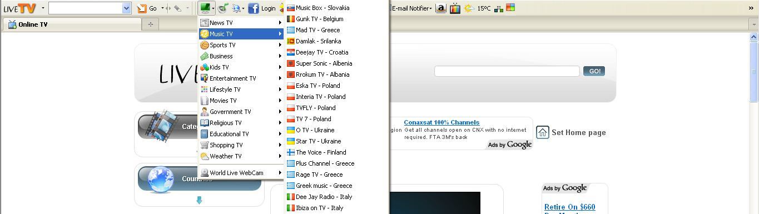Expand the toolbar search history dropdown
Image resolution: width=759 pixels, height=214 pixels.
click(126, 8)
